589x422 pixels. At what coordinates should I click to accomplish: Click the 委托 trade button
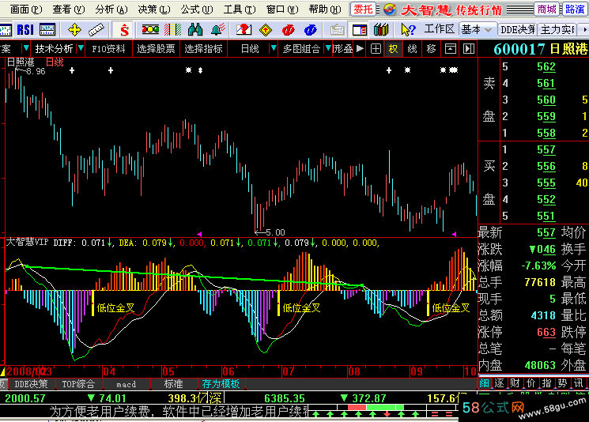(363, 9)
